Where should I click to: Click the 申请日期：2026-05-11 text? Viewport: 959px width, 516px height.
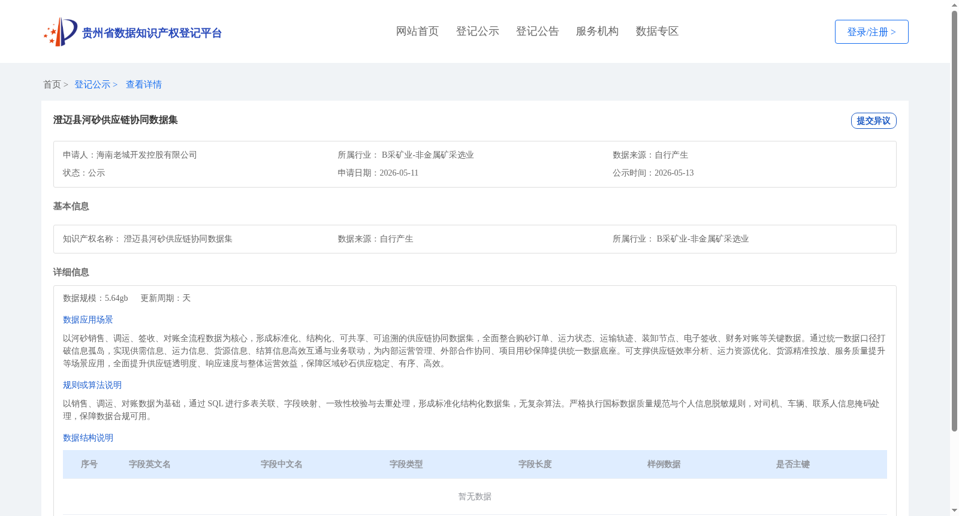coord(378,173)
